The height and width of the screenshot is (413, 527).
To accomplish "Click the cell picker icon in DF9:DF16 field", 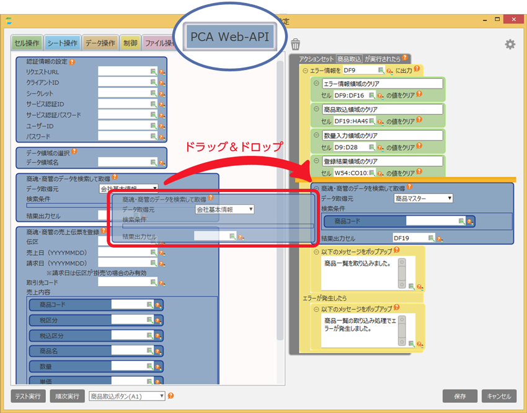I will (372, 95).
